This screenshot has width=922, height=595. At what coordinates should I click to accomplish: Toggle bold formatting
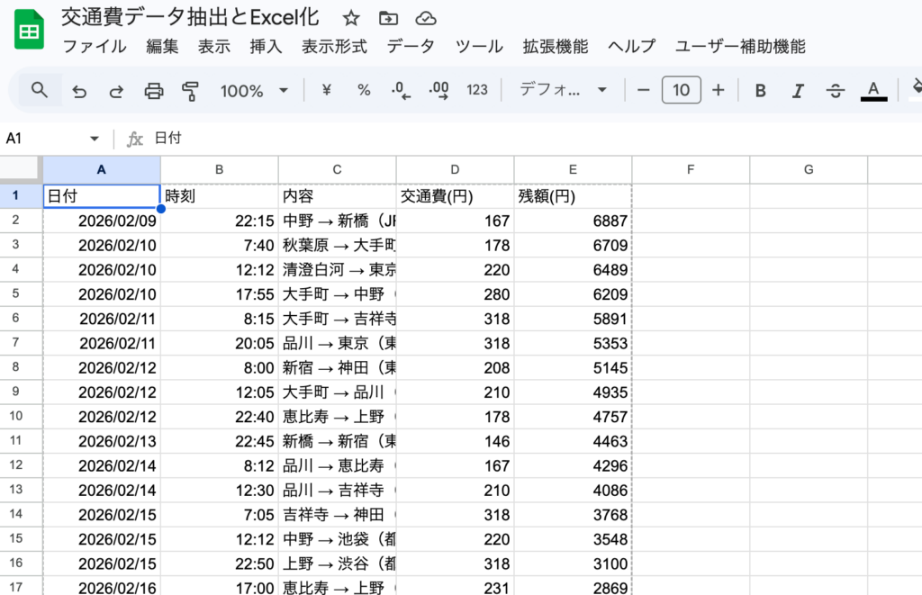coord(761,90)
